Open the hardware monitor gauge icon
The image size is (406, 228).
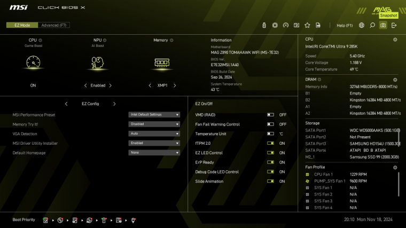click(x=286, y=25)
